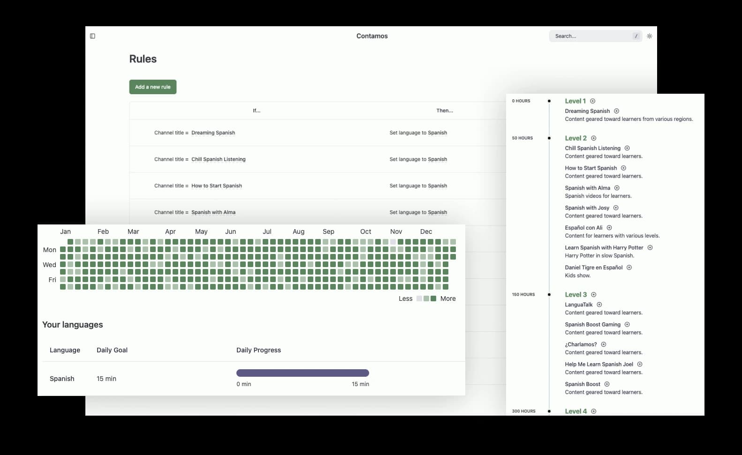Click the darkest green legend swatch
This screenshot has width=742, height=455.
coord(433,298)
